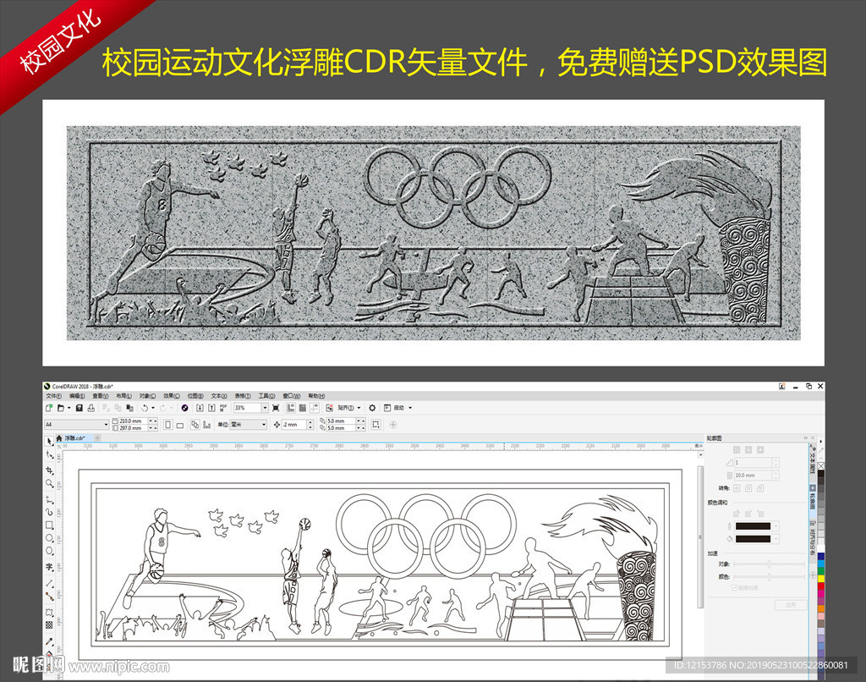
Task: Click the quick customize plus button
Action: pyautogui.click(x=393, y=425)
